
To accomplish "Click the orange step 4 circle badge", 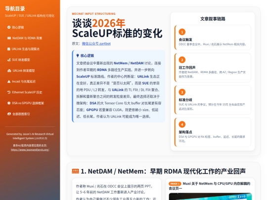I will click(x=182, y=124).
